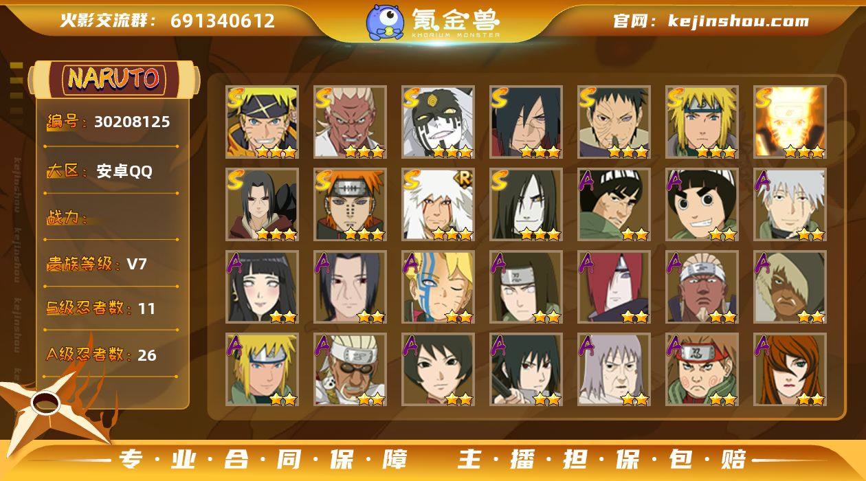Screen dimensions: 866x481
Task: Click the group number 691340612
Action: coord(223,21)
